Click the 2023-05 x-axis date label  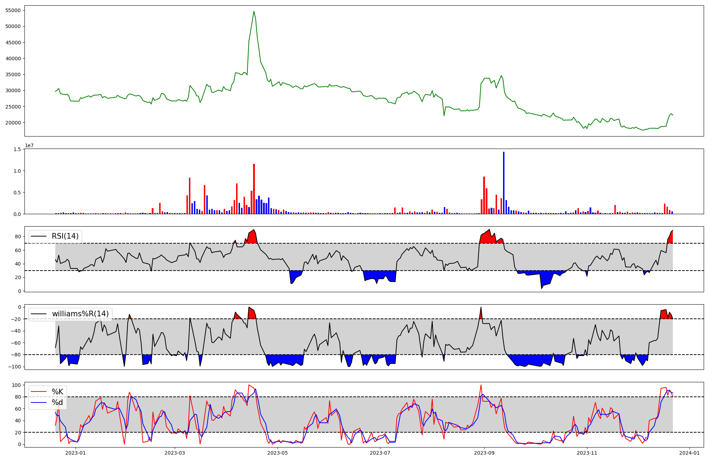click(278, 453)
